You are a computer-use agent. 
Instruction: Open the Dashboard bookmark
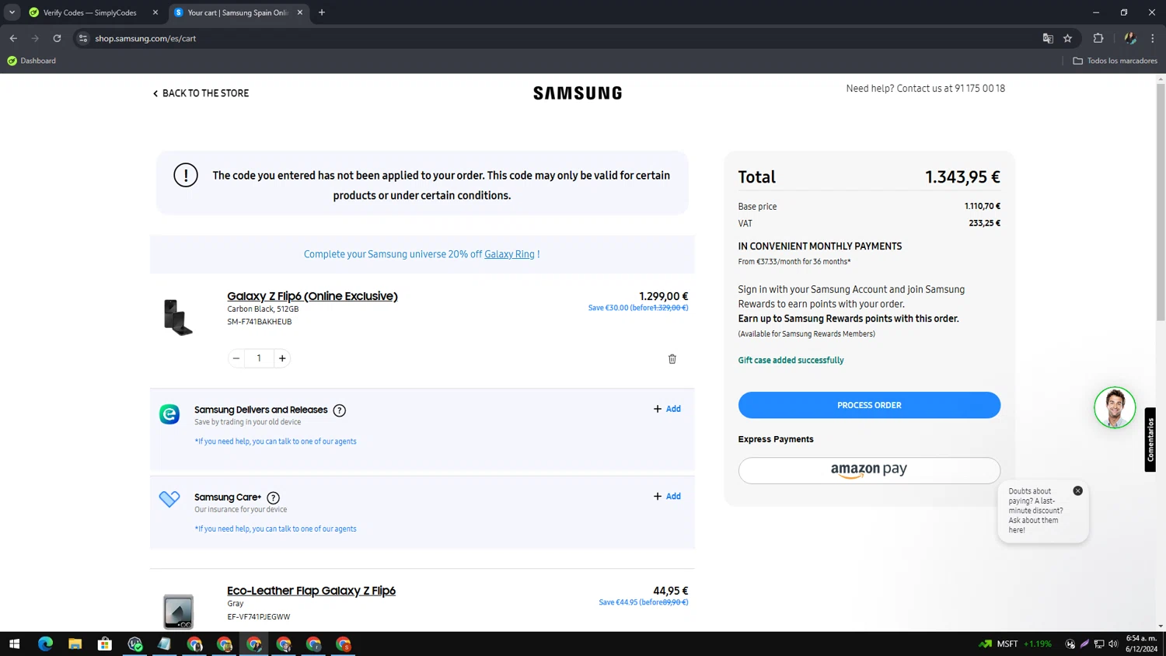pyautogui.click(x=31, y=61)
